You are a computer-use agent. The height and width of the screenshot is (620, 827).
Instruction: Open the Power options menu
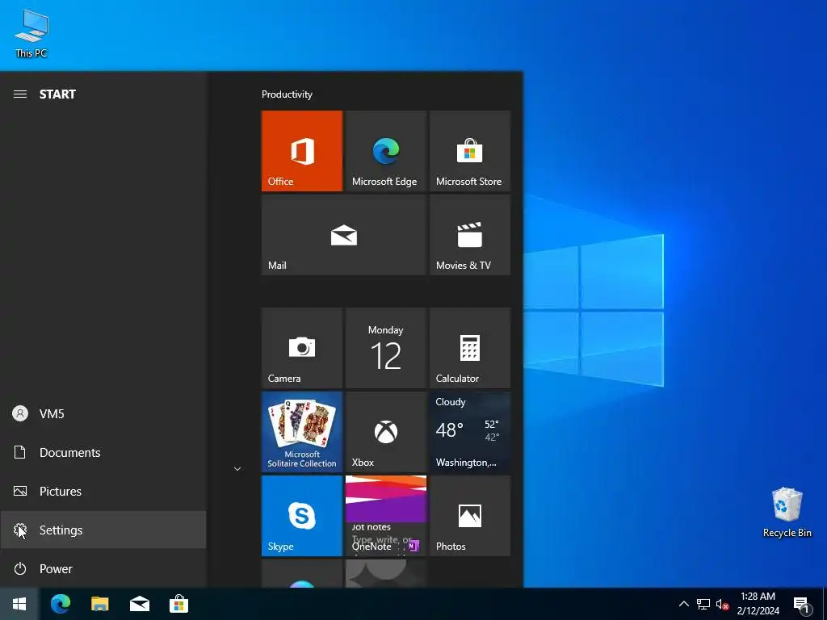pos(103,569)
